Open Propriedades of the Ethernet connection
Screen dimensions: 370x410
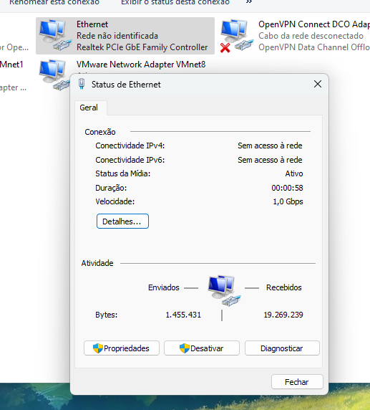[x=122, y=348]
